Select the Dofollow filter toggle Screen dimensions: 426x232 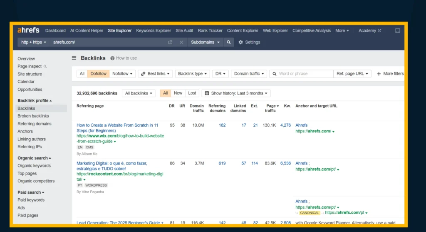pos(98,74)
